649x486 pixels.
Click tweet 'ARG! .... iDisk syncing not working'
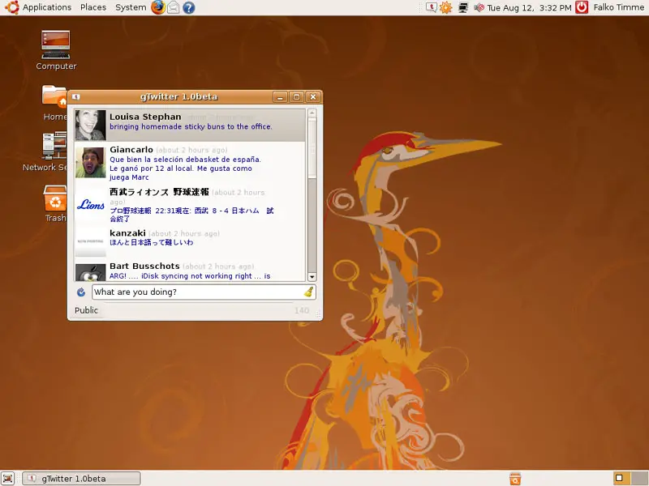tap(180, 276)
